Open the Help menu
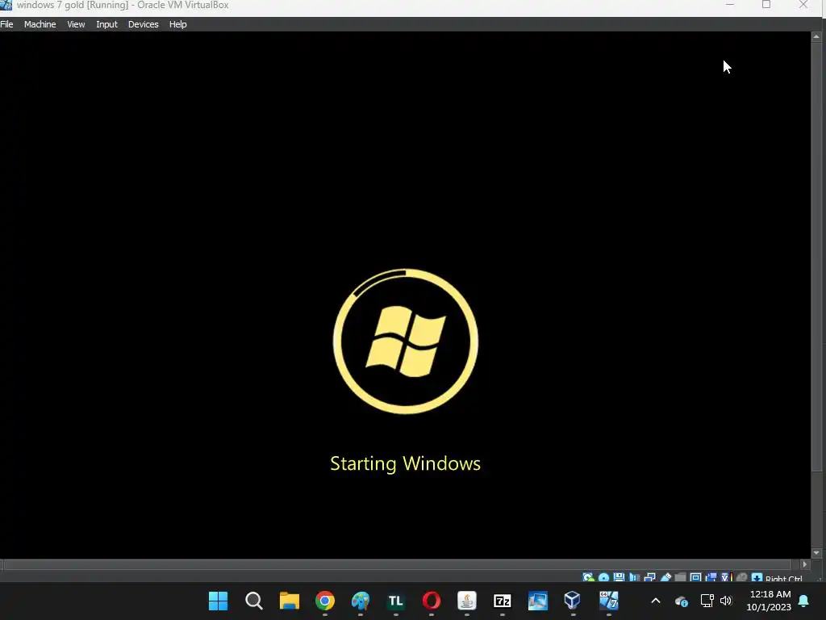This screenshot has width=826, height=620. tap(177, 24)
